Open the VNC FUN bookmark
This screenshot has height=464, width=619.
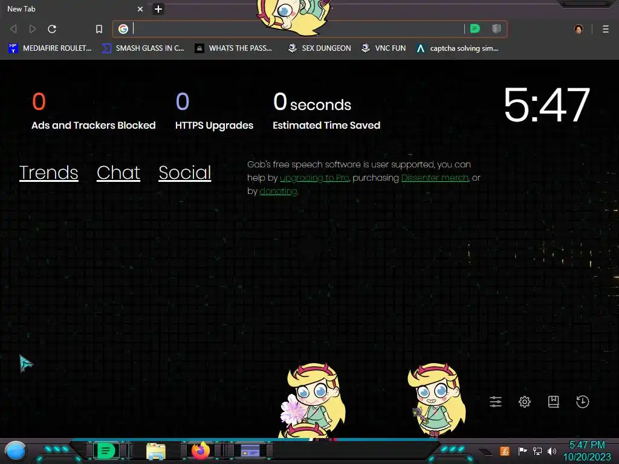383,48
